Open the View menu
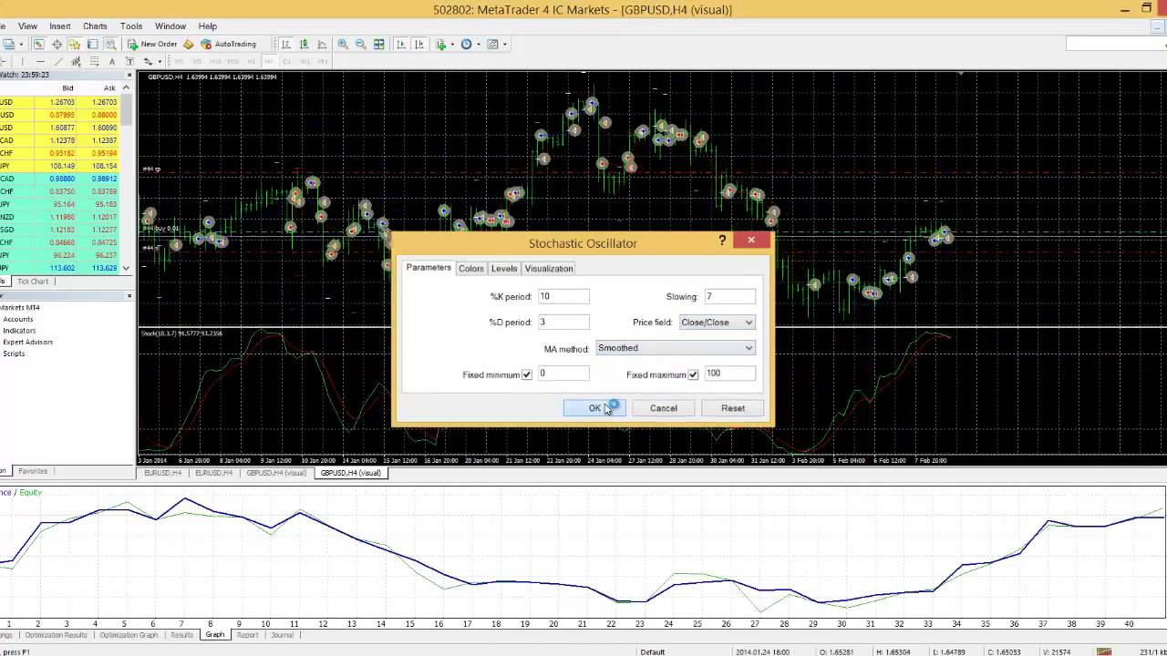 [27, 26]
